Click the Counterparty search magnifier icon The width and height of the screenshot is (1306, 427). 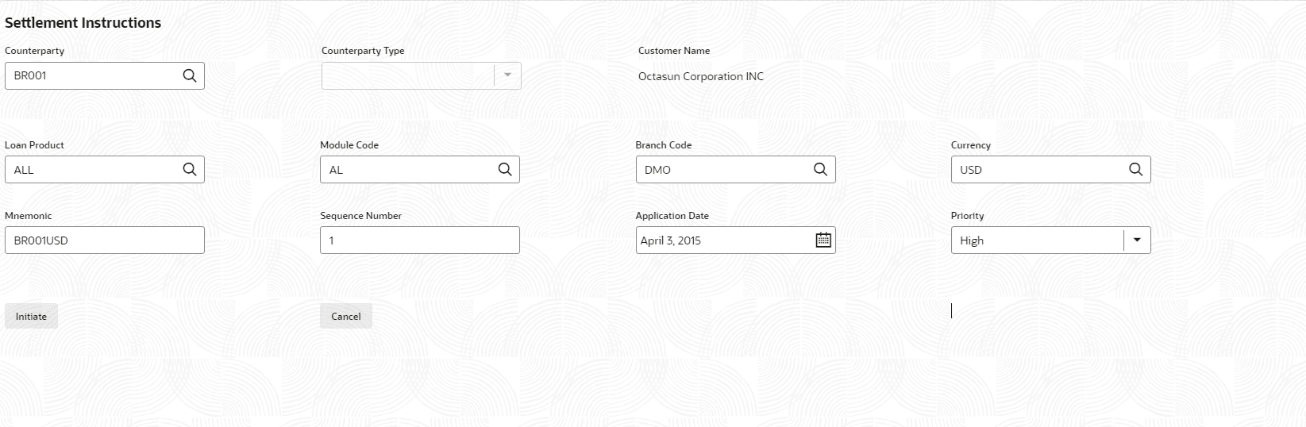click(190, 75)
